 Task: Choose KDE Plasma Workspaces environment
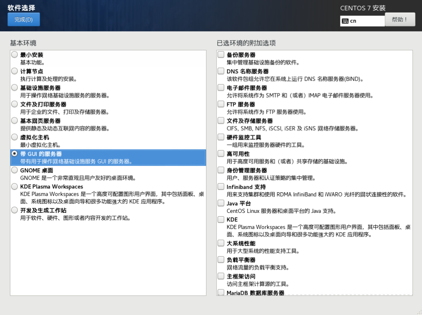(x=14, y=187)
